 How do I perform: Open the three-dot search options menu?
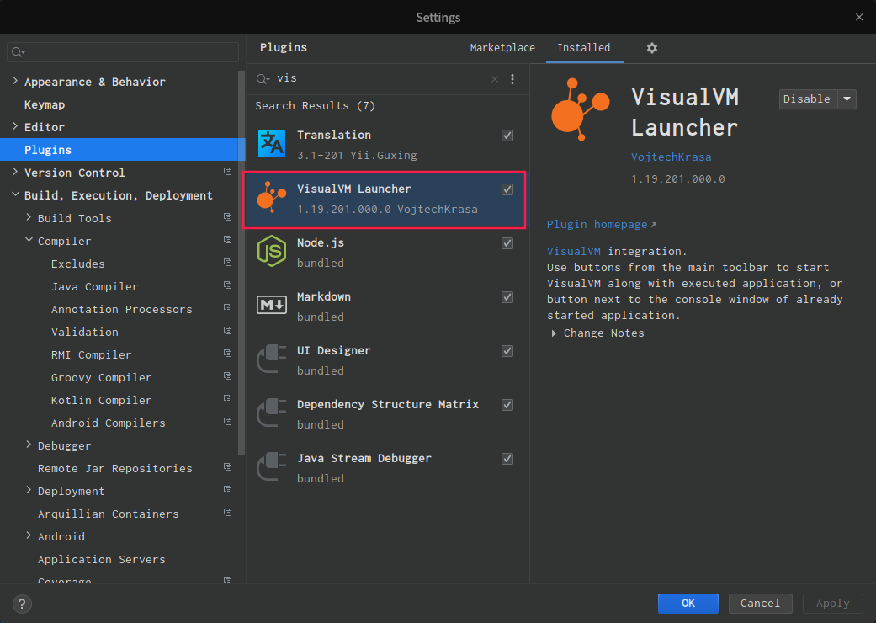pos(512,79)
